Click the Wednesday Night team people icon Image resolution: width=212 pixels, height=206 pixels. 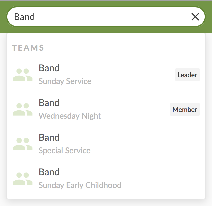pos(23,109)
